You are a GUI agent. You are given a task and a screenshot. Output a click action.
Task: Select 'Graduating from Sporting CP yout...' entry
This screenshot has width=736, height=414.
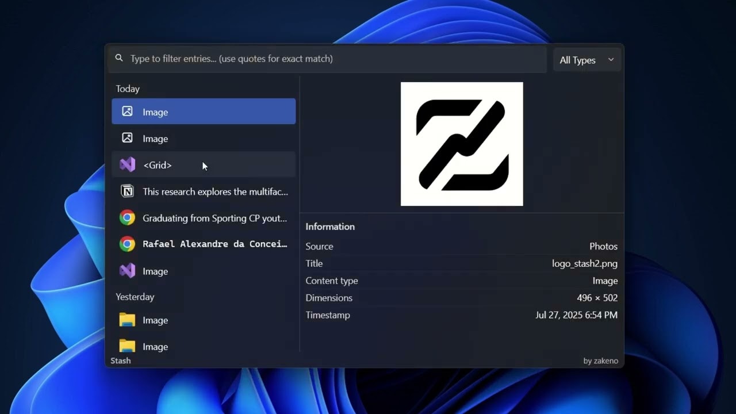pyautogui.click(x=204, y=218)
